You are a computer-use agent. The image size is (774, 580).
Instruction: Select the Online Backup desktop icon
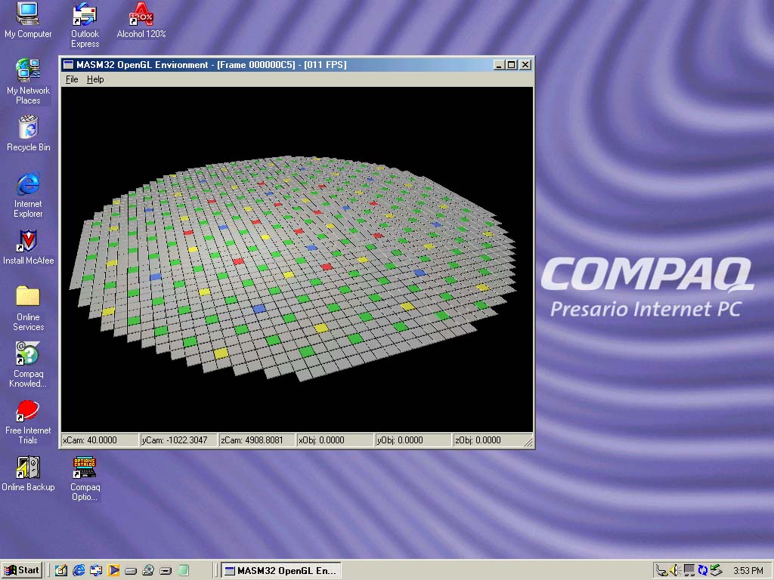(x=28, y=474)
